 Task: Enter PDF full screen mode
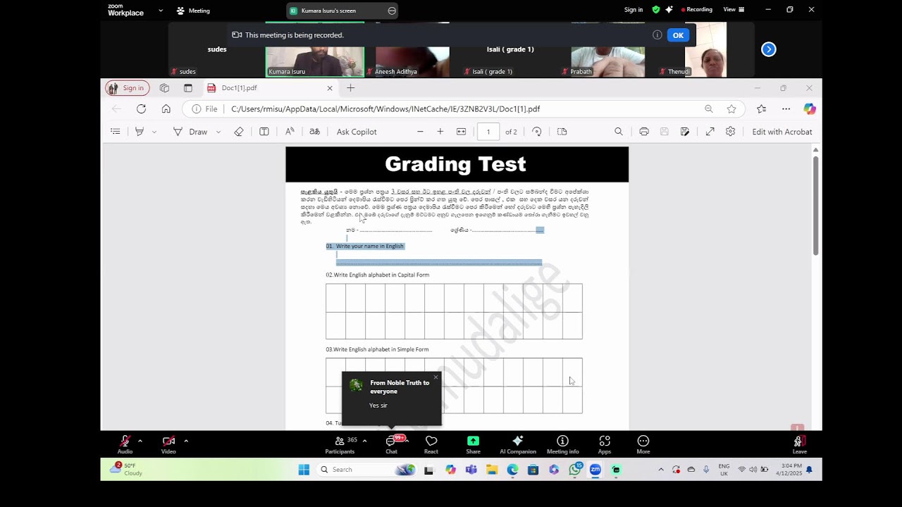click(710, 132)
